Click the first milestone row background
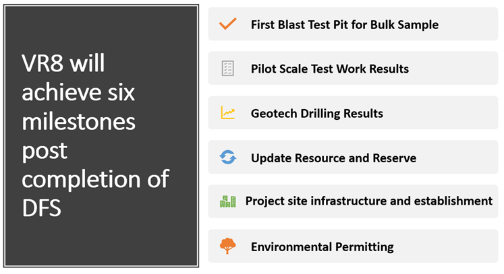The image size is (504, 274). (x=353, y=24)
